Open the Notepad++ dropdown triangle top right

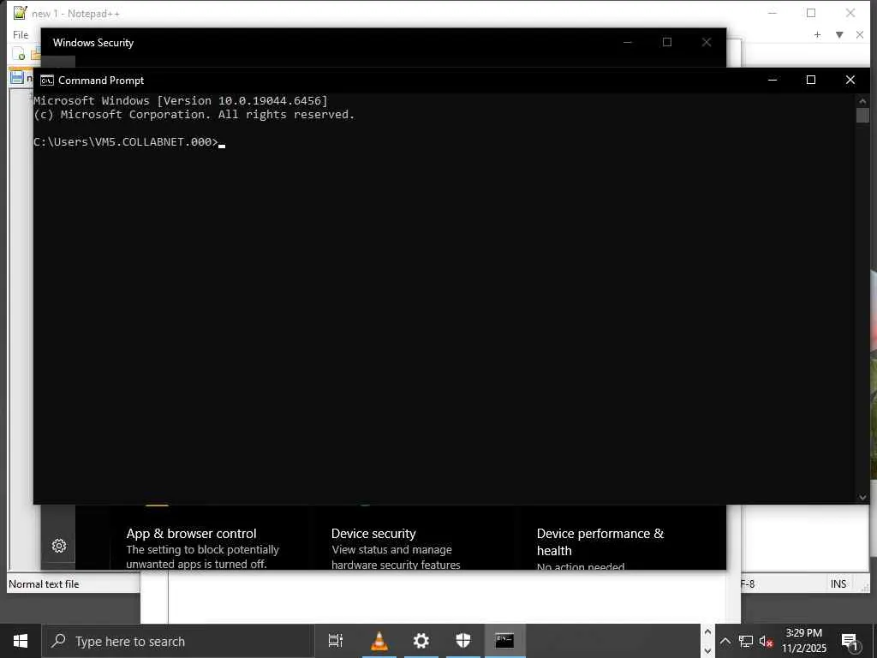point(839,34)
